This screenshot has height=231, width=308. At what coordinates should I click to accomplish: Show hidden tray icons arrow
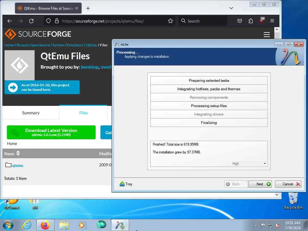point(256,225)
